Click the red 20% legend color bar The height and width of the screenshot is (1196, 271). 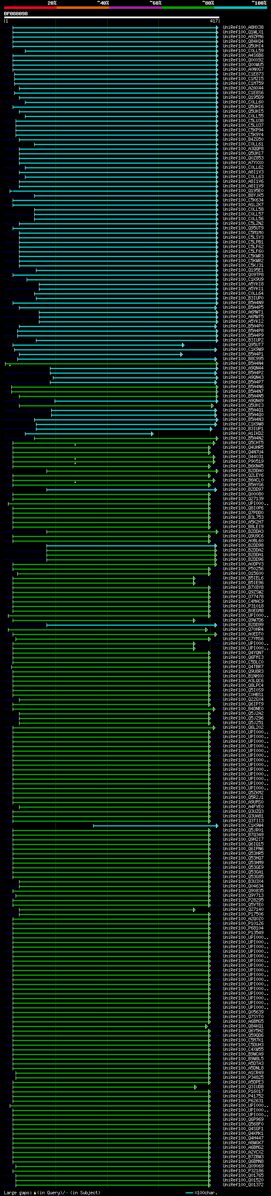[x=30, y=8]
